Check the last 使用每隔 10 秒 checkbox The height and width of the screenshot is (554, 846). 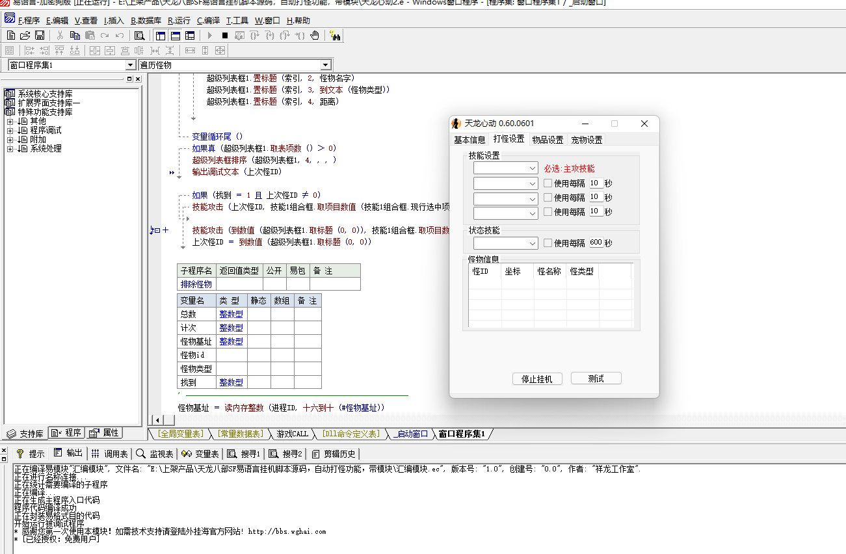(548, 212)
